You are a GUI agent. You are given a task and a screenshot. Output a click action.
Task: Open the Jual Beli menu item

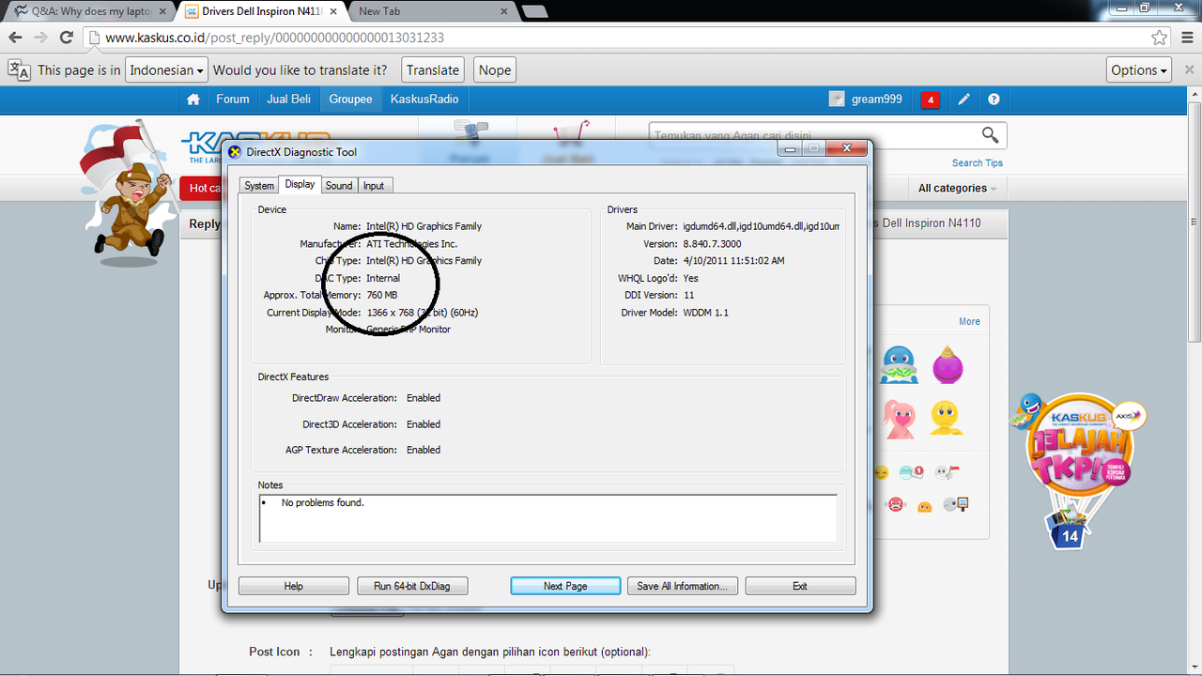point(288,100)
